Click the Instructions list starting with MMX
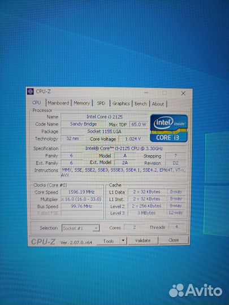Image resolution: width=229 pixels, height=305 pixels. pos(123,172)
